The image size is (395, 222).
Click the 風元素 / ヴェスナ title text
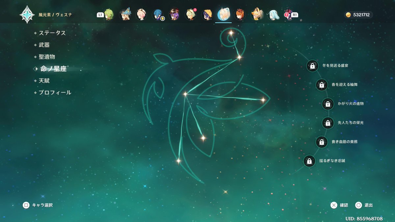coord(55,15)
